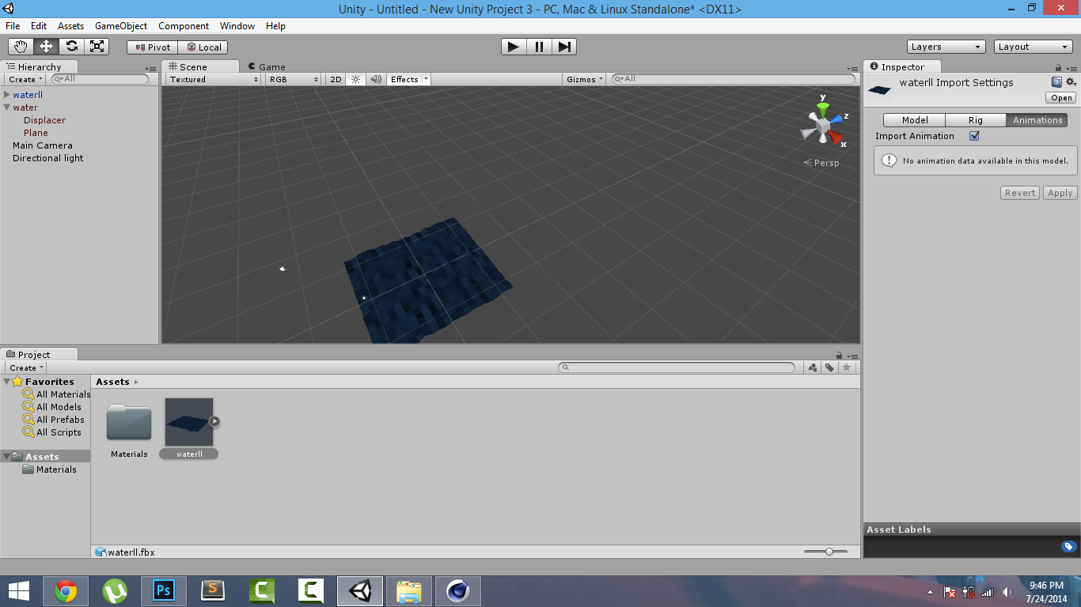1081x607 pixels.
Task: Open Inspector help book icon
Action: tap(1056, 82)
